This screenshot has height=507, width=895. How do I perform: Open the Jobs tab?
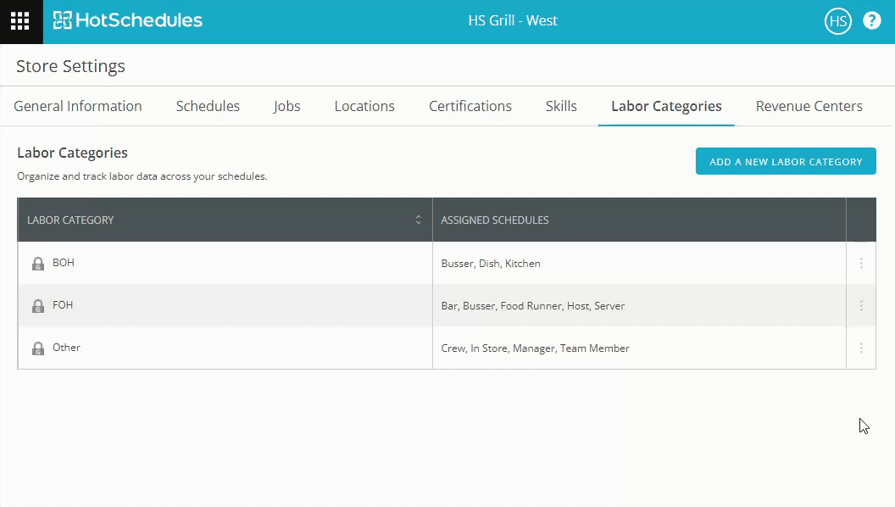click(x=286, y=106)
